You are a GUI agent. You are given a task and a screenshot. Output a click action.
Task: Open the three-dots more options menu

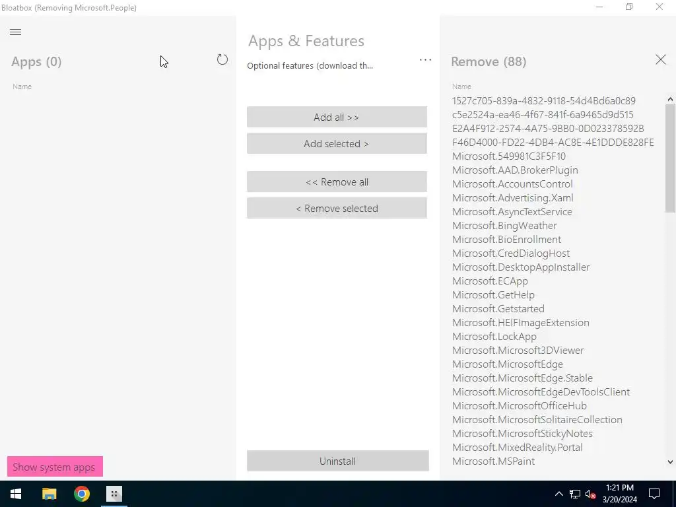point(425,60)
